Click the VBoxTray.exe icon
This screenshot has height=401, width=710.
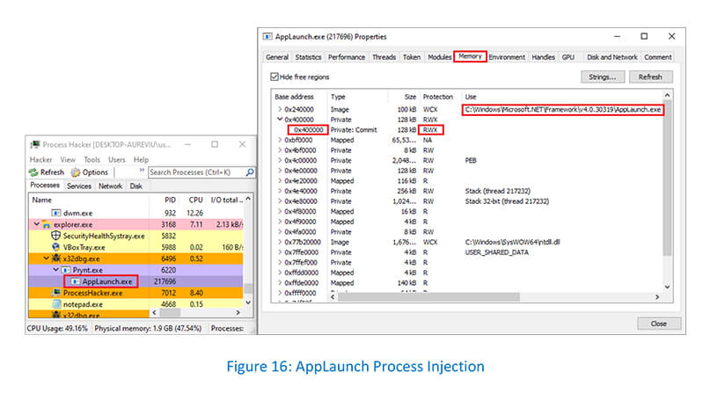click(55, 247)
